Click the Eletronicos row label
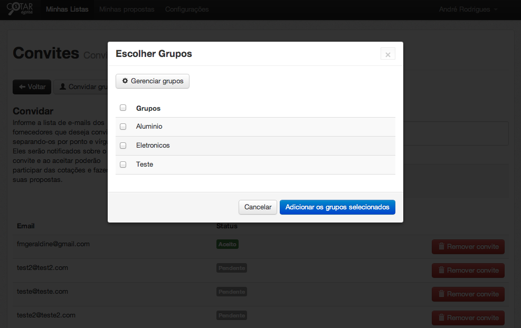Image resolution: width=521 pixels, height=328 pixels. click(153, 146)
